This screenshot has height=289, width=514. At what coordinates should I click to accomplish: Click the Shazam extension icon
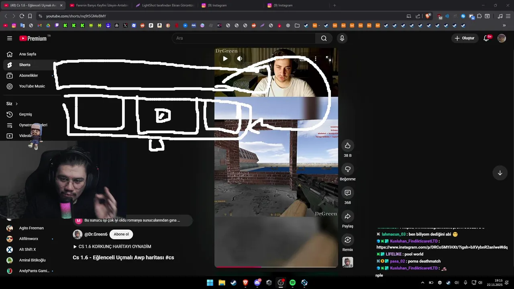(463, 16)
